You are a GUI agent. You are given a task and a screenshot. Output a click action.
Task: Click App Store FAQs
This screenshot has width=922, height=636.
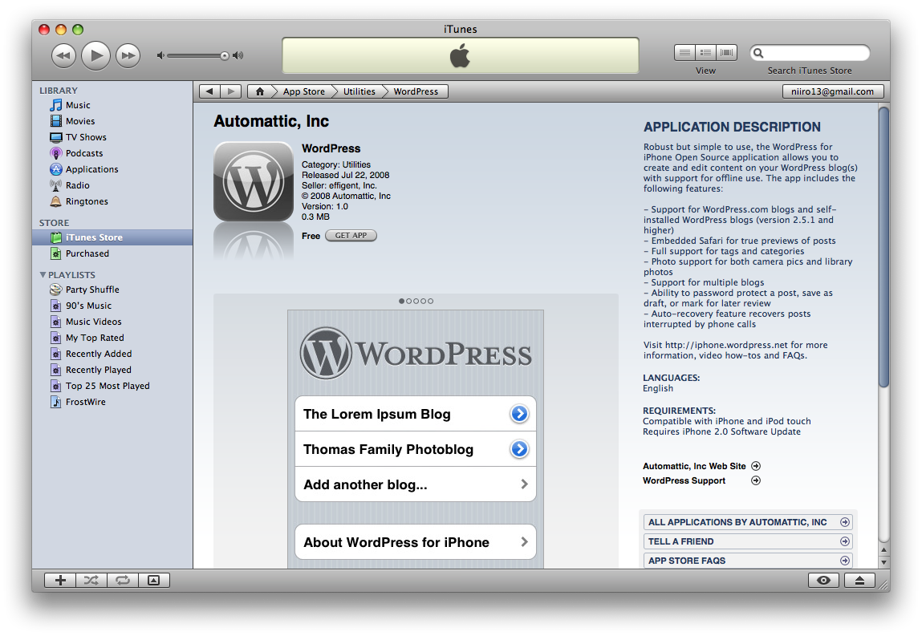point(748,561)
